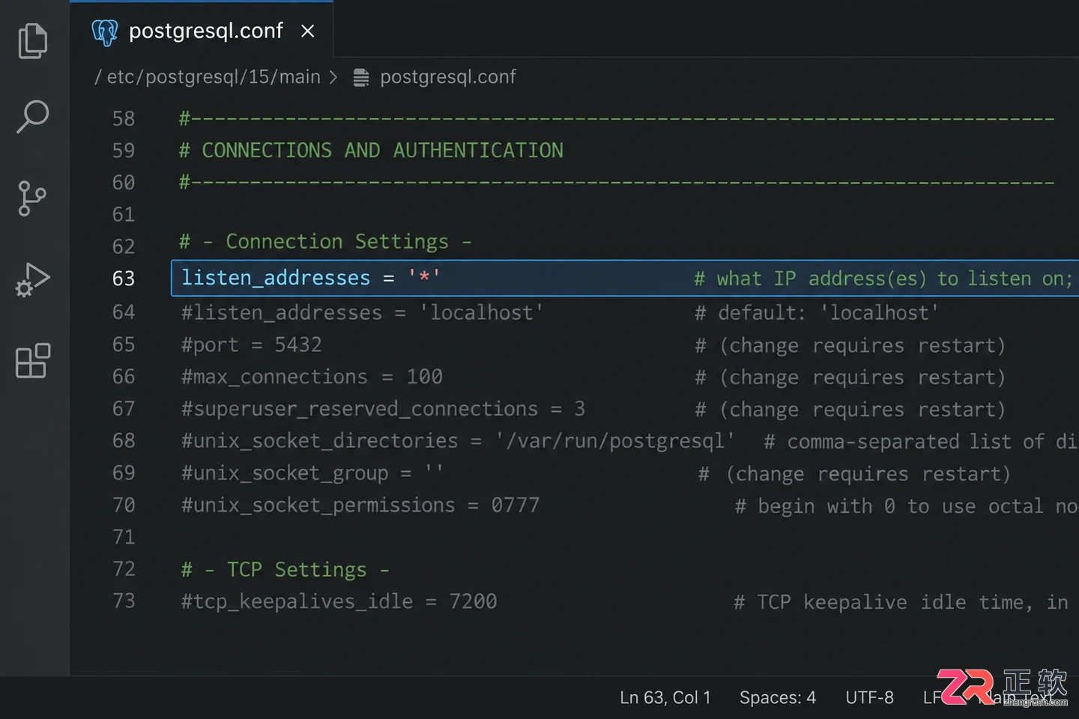1079x719 pixels.
Task: Click the Ln 63, Col 1 status entry
Action: pos(665,697)
